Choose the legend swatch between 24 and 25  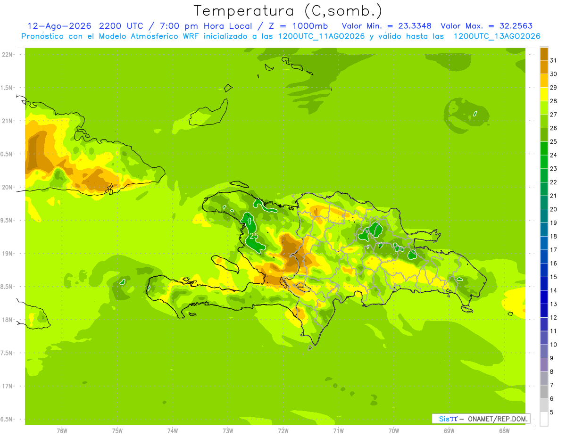point(544,148)
